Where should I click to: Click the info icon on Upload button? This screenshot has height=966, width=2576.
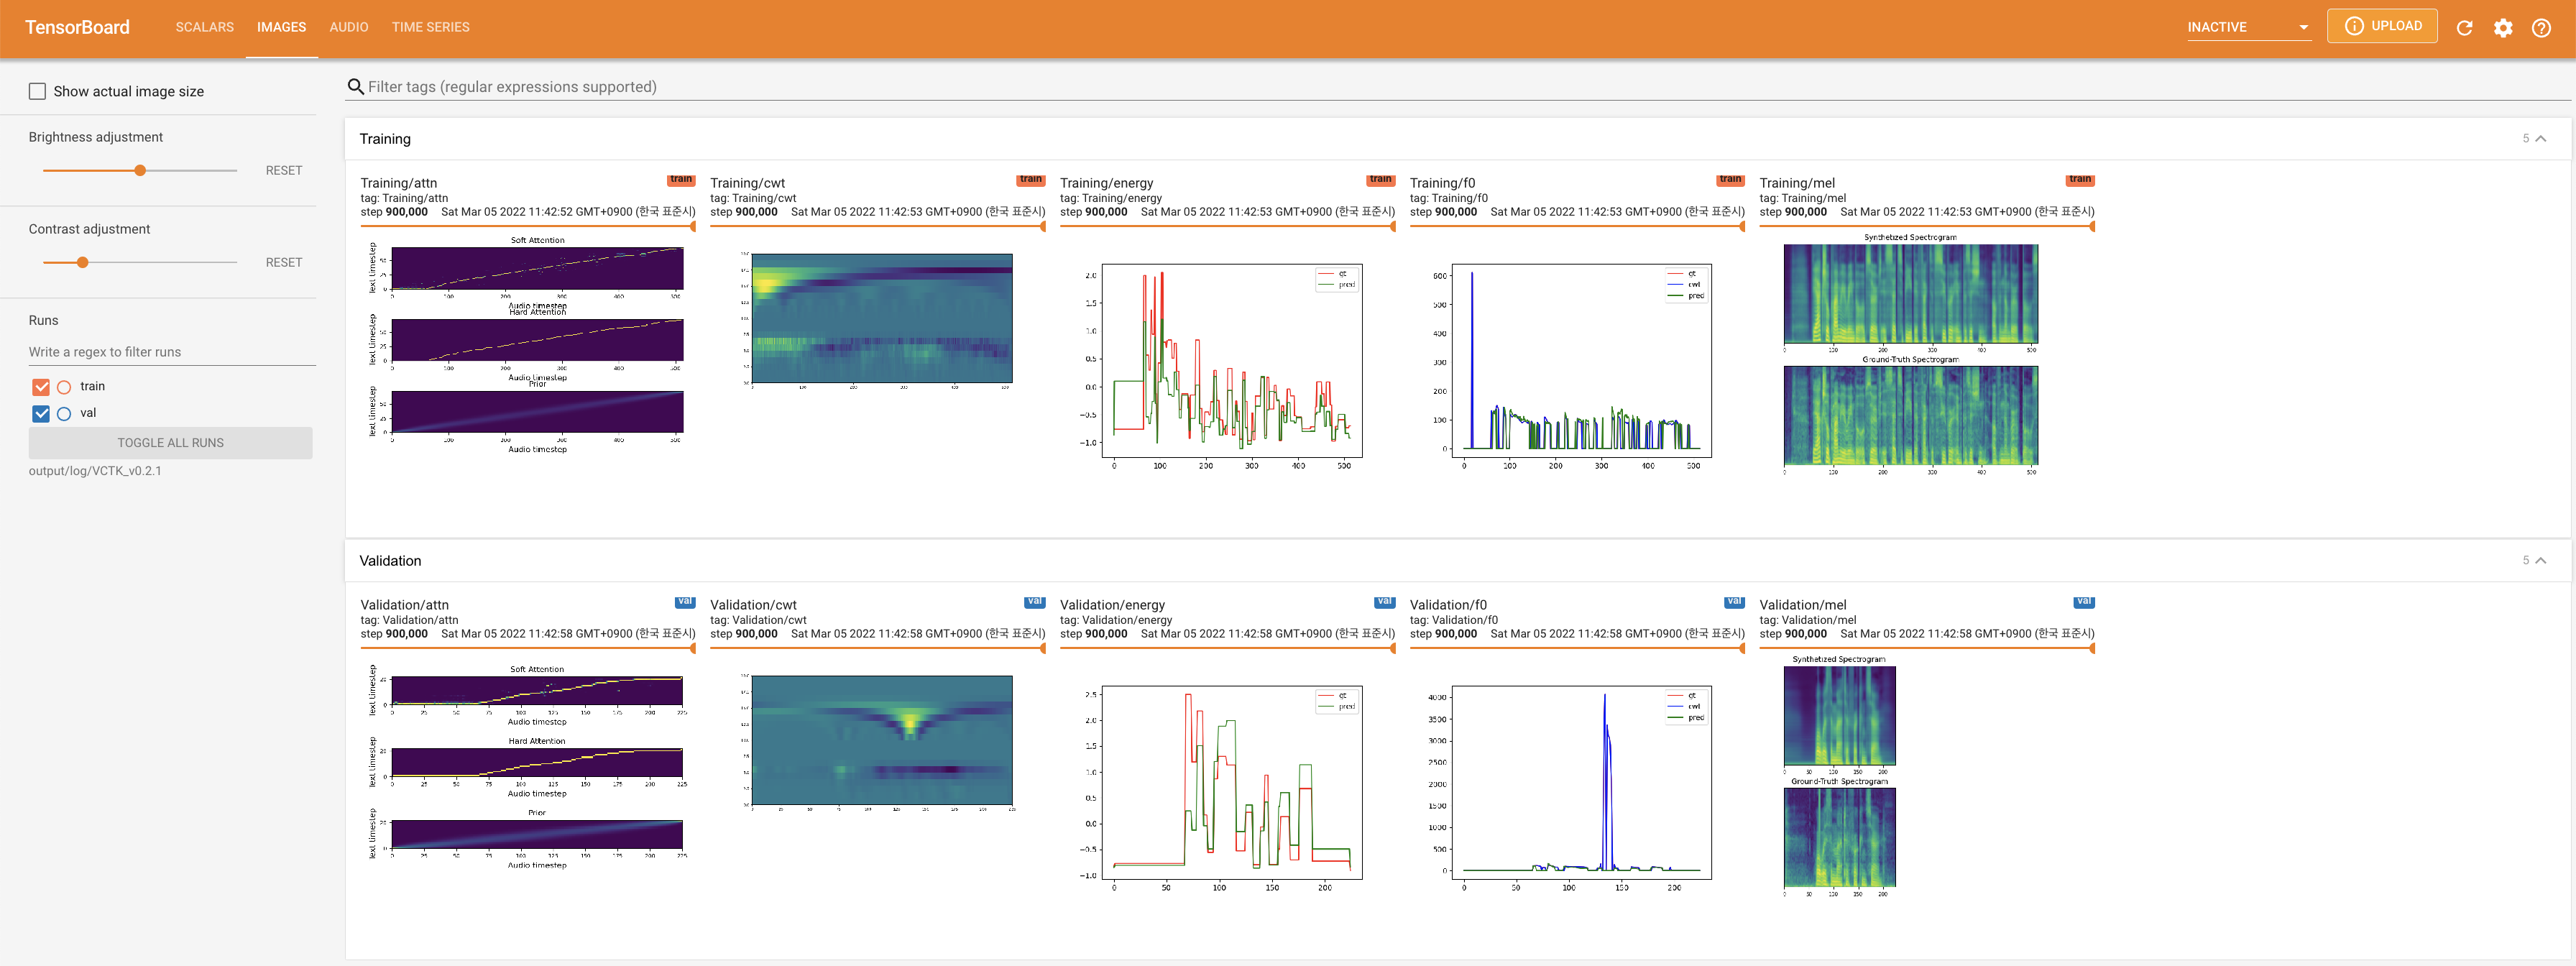[2354, 26]
